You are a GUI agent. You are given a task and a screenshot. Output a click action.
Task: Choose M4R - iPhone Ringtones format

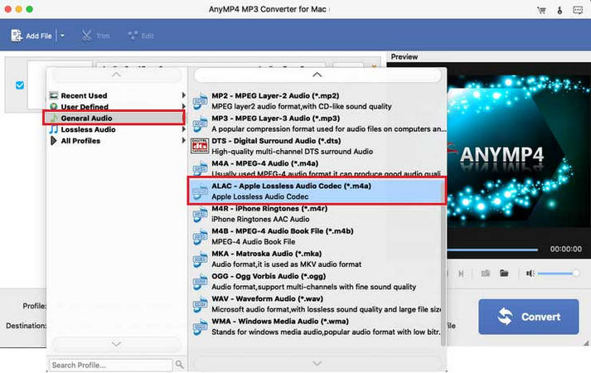[x=317, y=214]
